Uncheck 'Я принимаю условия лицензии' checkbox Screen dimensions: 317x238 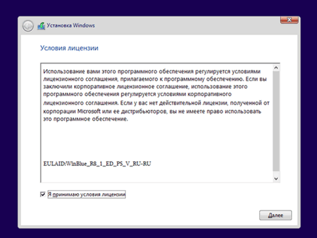coord(43,194)
